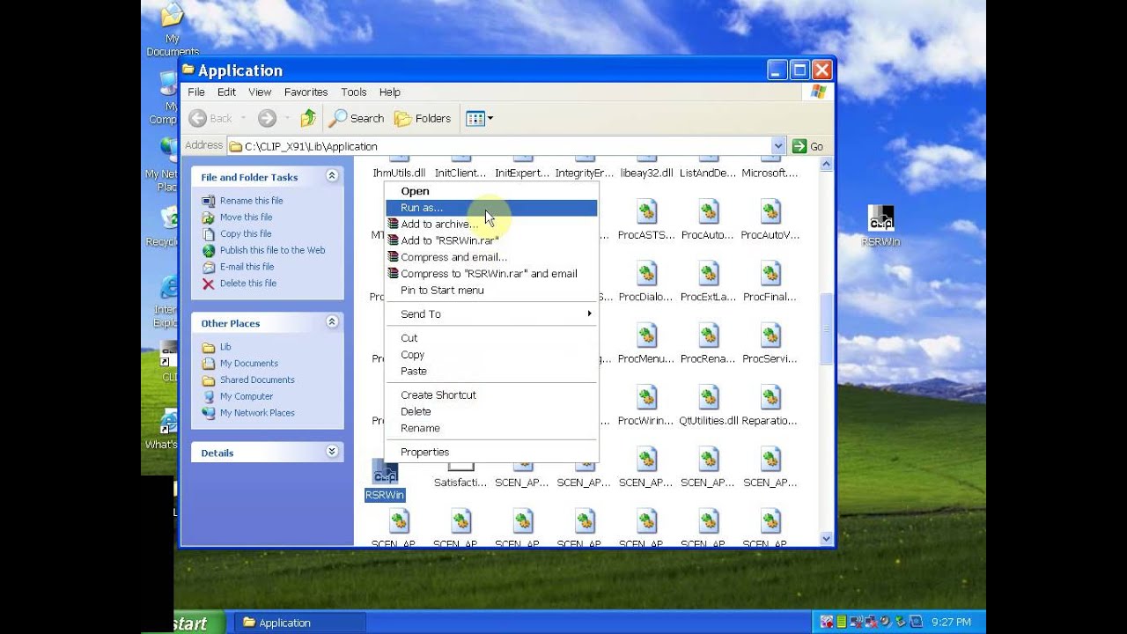Select Compress to "RSRWin.rar" and email
The image size is (1127, 634).
(x=491, y=274)
